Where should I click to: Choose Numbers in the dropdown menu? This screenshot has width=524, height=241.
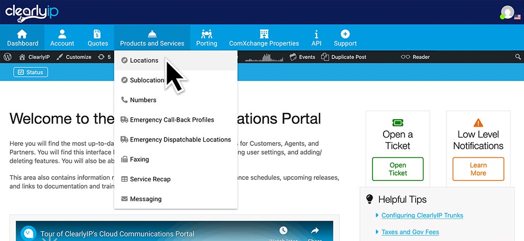[x=143, y=100]
